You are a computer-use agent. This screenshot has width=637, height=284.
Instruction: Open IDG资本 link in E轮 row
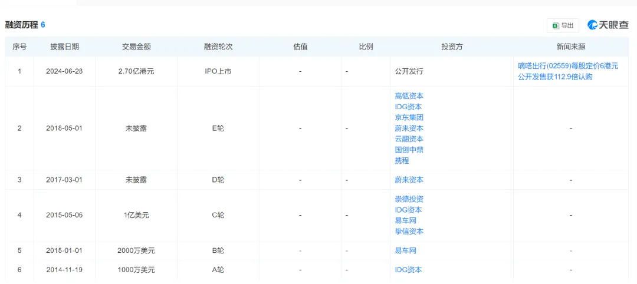point(408,107)
